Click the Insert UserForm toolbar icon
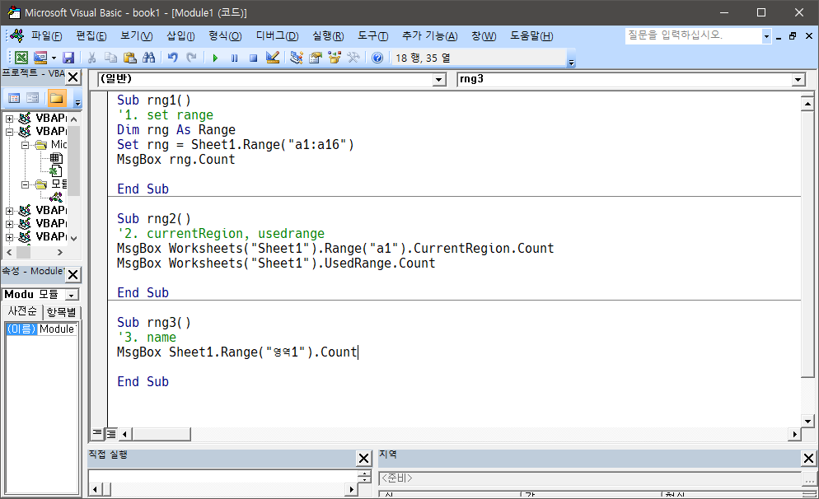Viewport: 819px width, 499px height. (x=40, y=58)
